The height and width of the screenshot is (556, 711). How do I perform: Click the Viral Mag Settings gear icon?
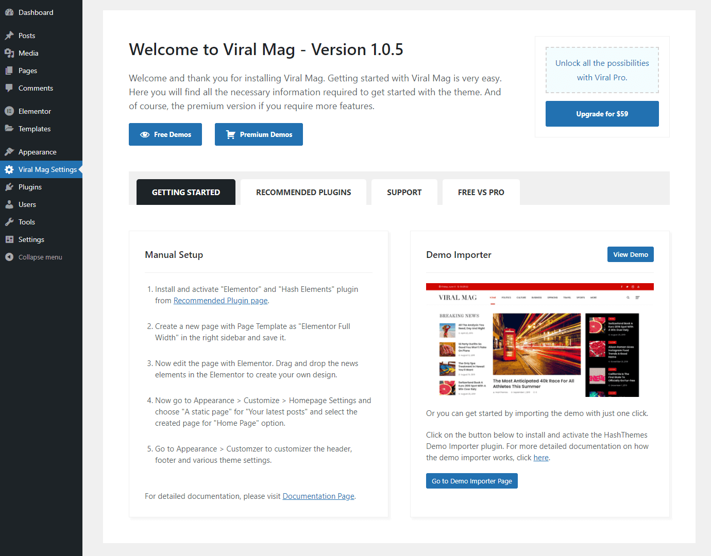tap(9, 169)
